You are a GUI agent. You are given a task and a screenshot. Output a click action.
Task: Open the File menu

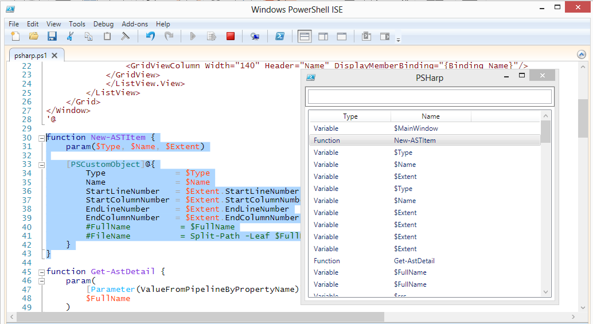14,24
